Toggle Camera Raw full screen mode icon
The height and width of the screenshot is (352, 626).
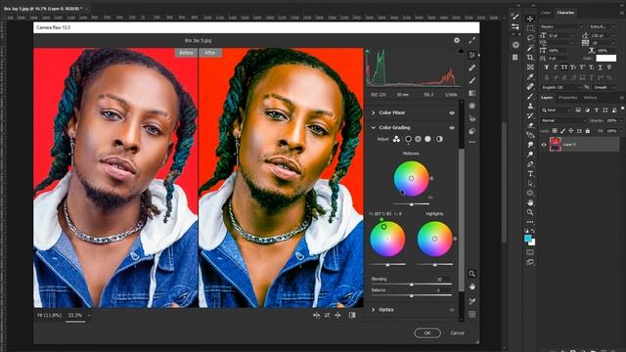click(472, 40)
